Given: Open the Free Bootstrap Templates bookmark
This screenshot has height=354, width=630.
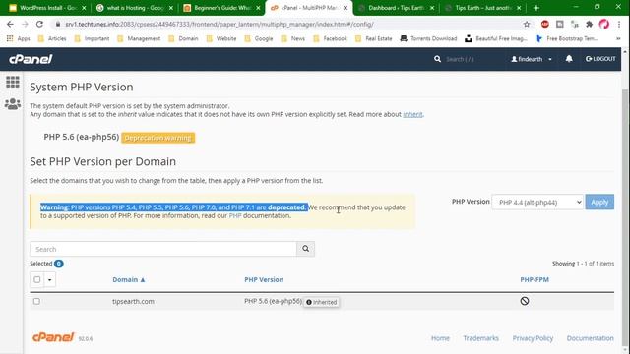Looking at the screenshot, I should point(567,38).
